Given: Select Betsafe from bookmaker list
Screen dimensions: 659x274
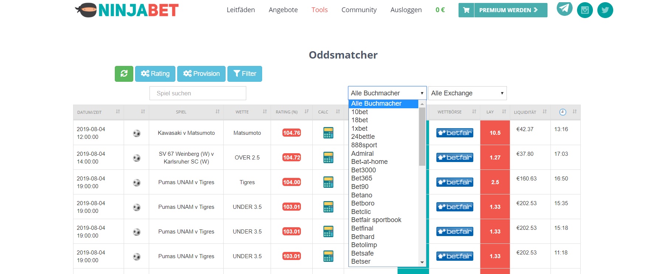Looking at the screenshot, I should pos(383,253).
